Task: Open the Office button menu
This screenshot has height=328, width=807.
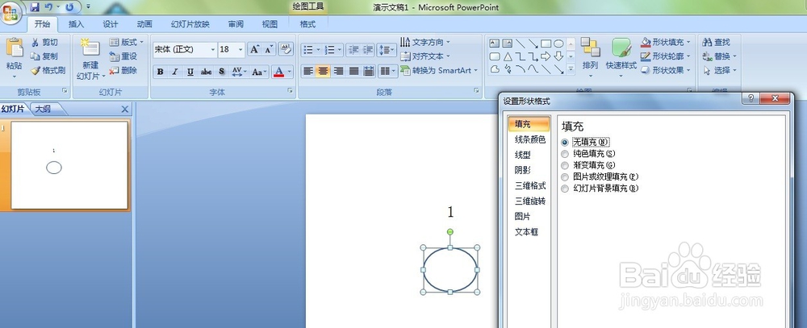Action: (12, 11)
